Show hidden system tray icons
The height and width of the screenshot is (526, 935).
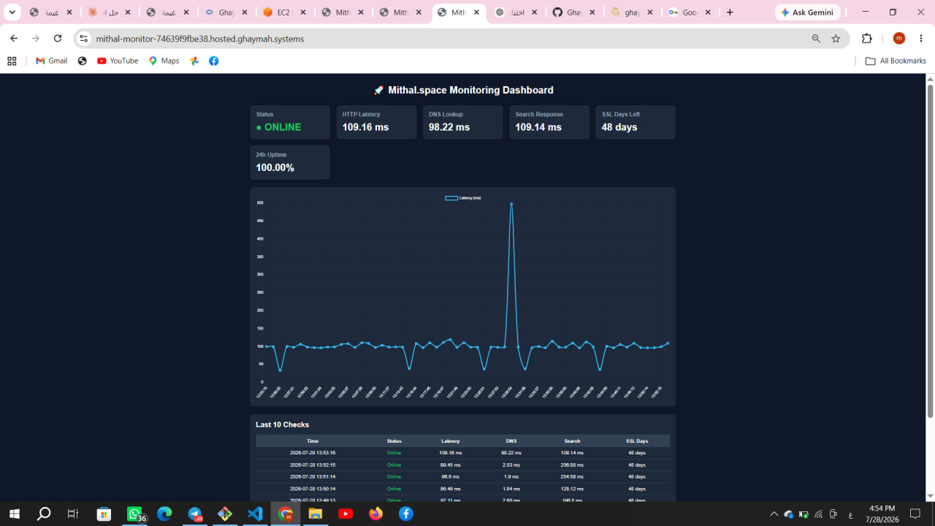774,514
